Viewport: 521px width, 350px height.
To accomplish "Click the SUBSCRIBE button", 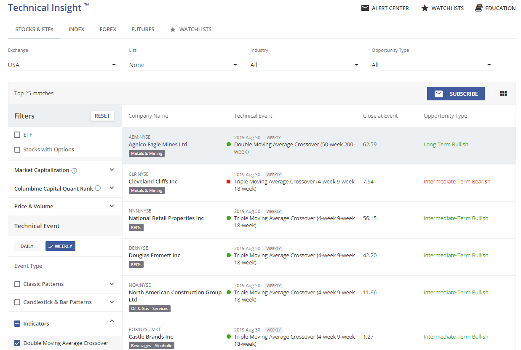I will coord(456,94).
